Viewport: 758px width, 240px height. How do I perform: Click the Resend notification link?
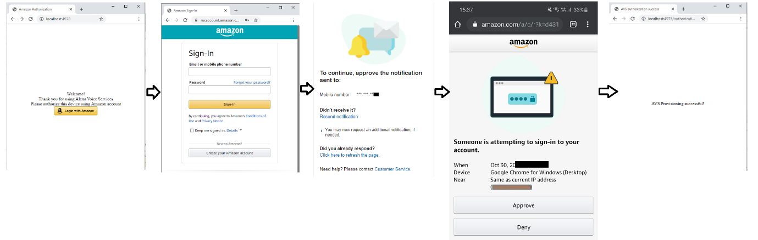coord(339,116)
